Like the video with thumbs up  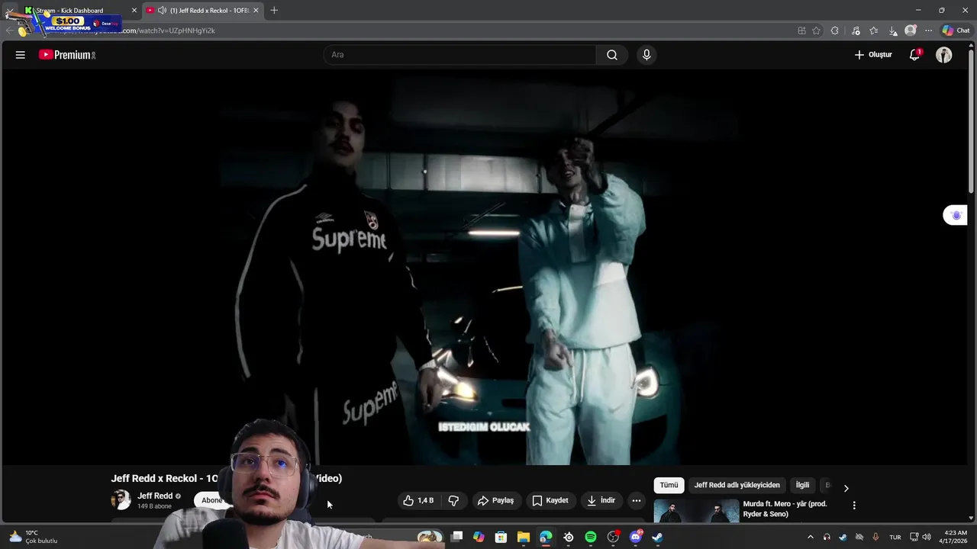point(408,501)
